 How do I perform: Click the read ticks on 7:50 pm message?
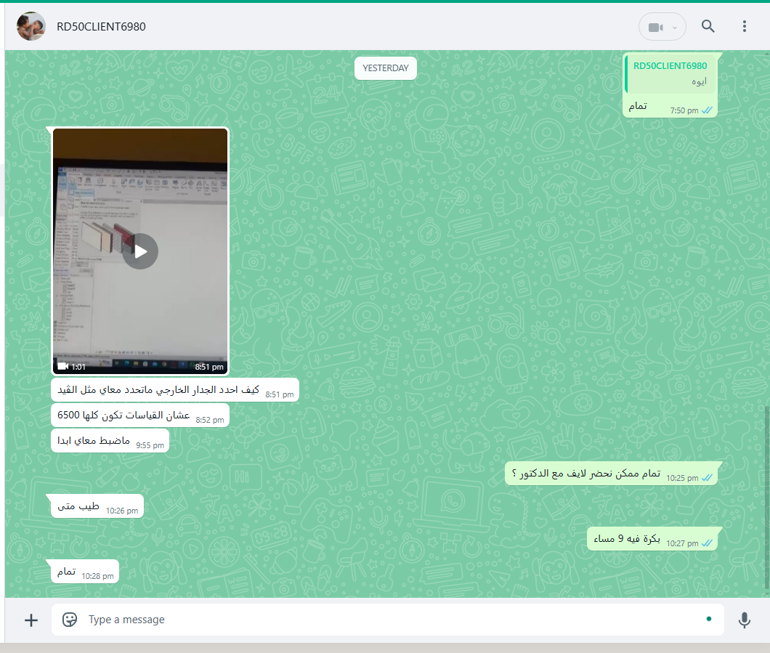pos(707,110)
